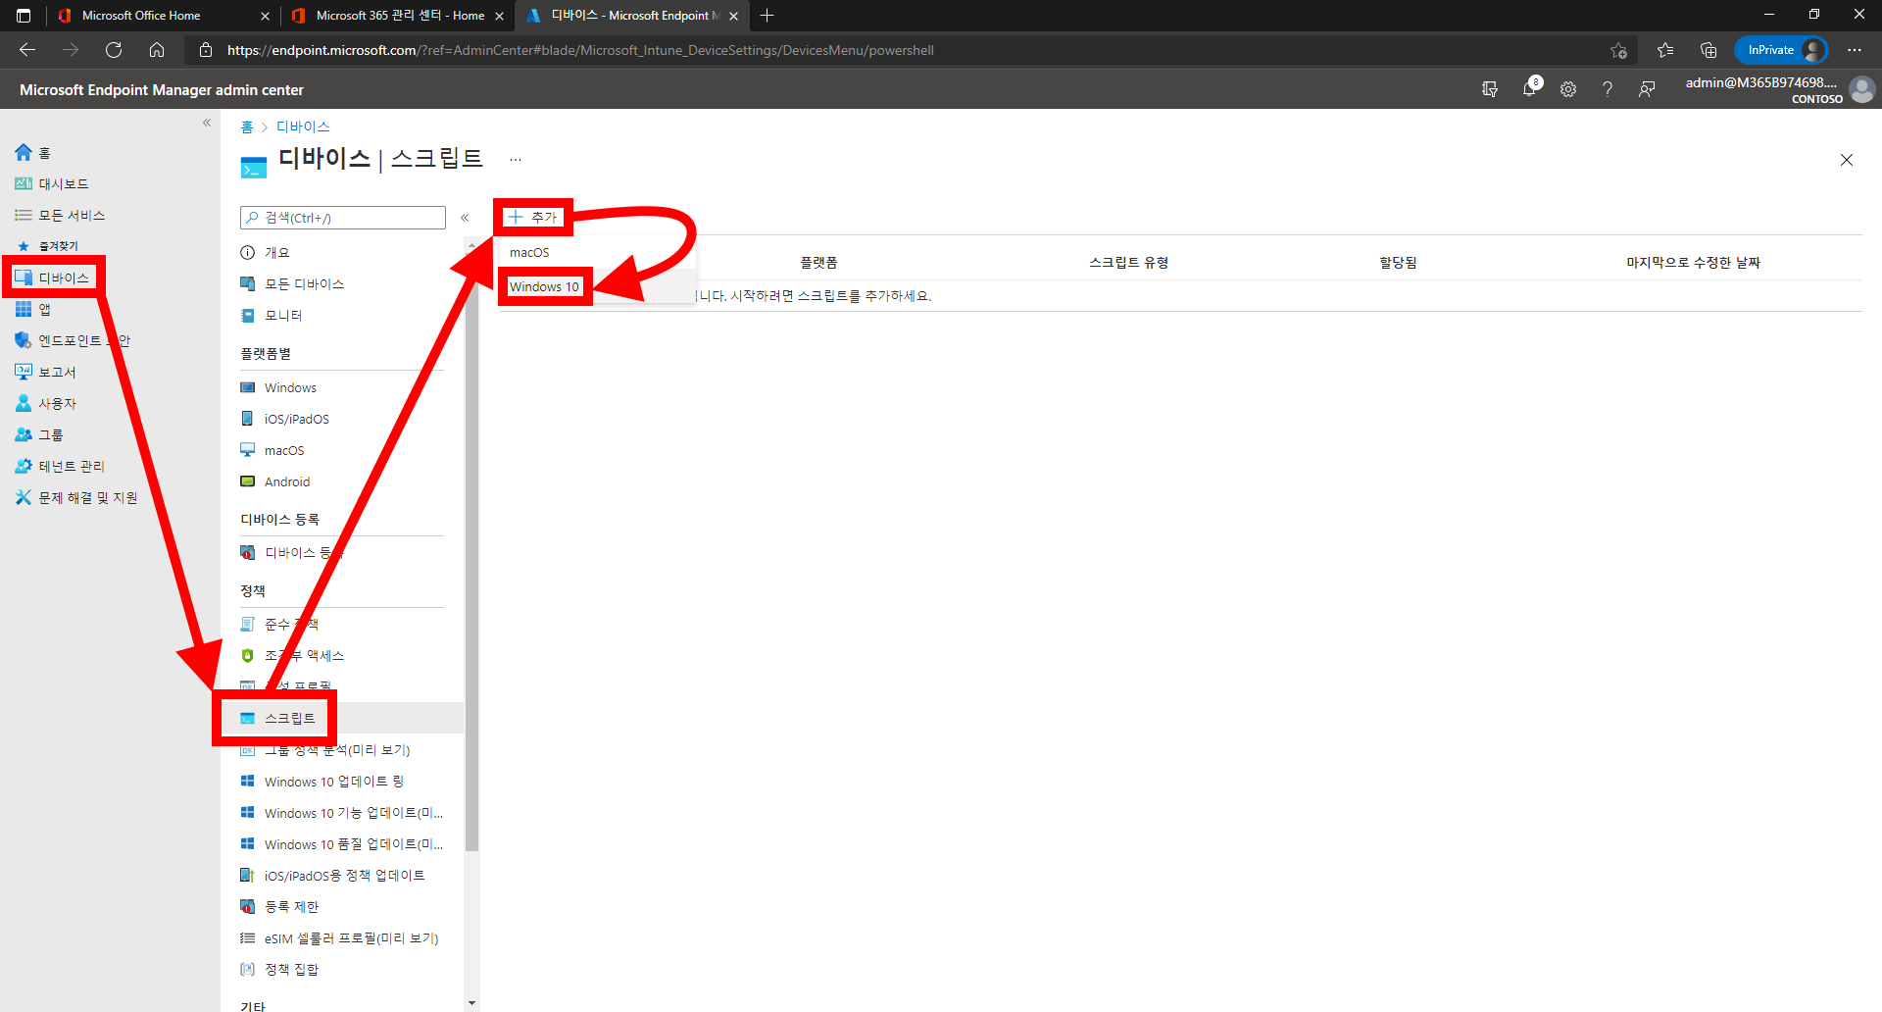Open 대시보드 in left navigation

coord(63,183)
